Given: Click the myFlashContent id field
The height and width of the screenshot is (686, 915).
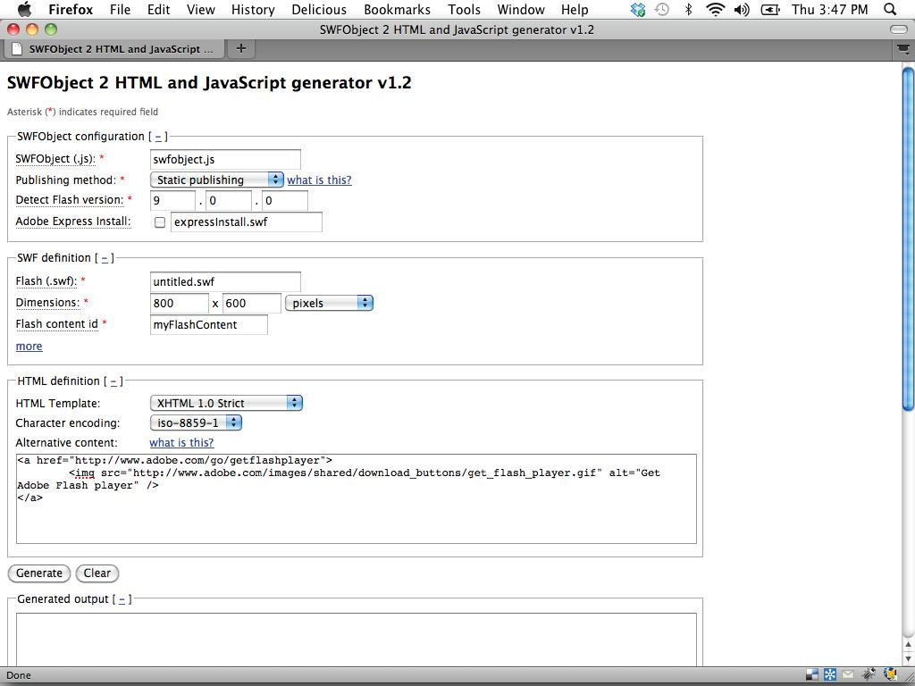Looking at the screenshot, I should [209, 324].
